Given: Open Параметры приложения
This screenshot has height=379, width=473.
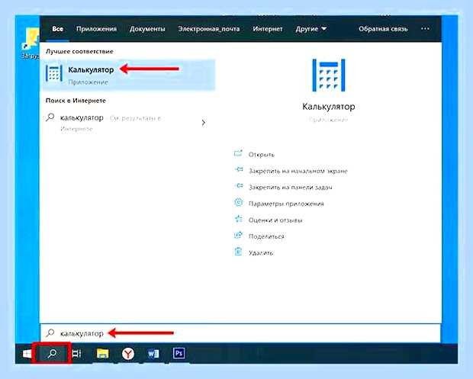Looking at the screenshot, I should pos(286,204).
